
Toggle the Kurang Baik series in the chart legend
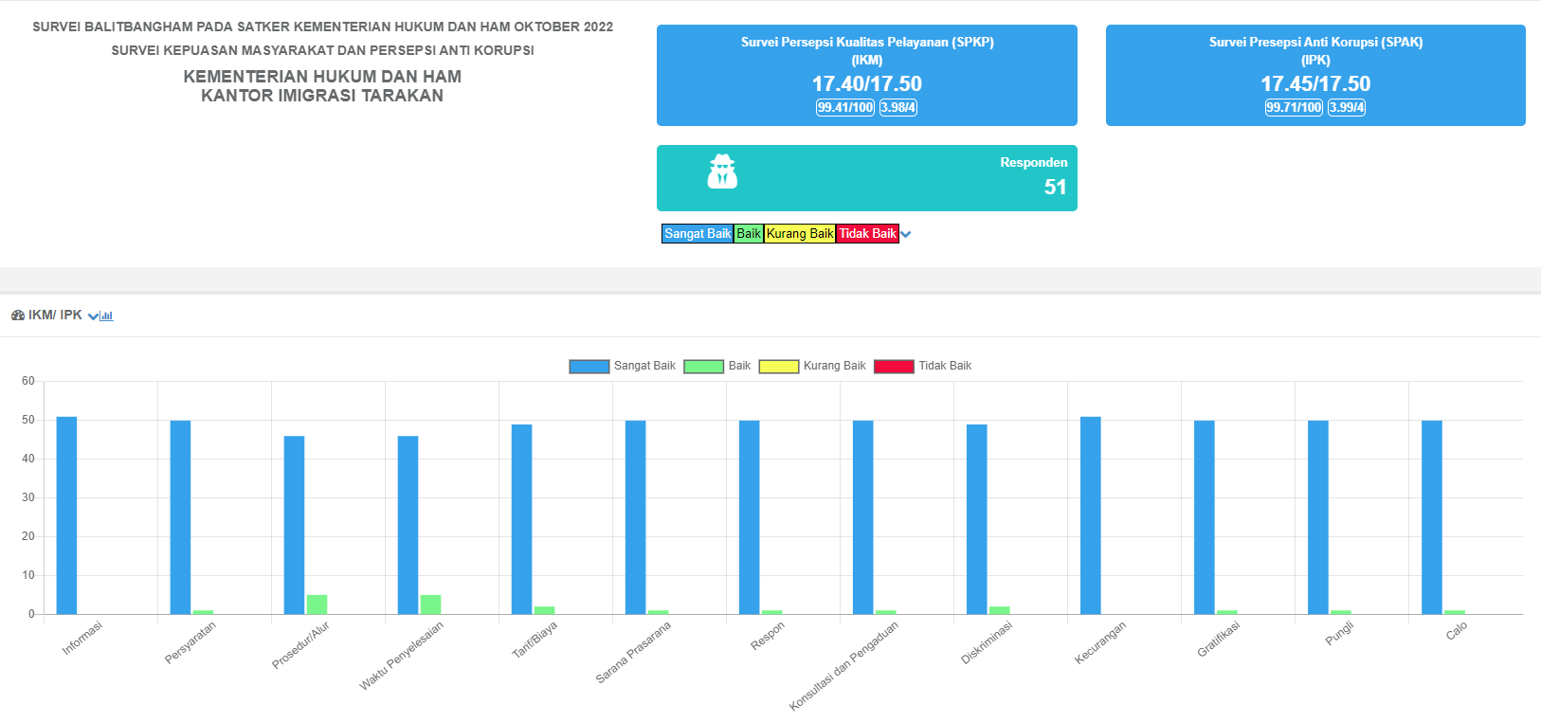(x=812, y=366)
